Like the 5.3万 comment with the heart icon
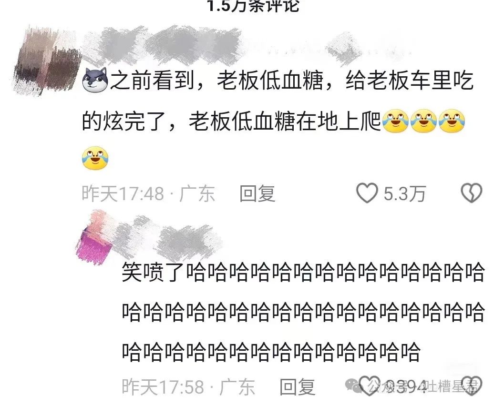 pos(367,193)
